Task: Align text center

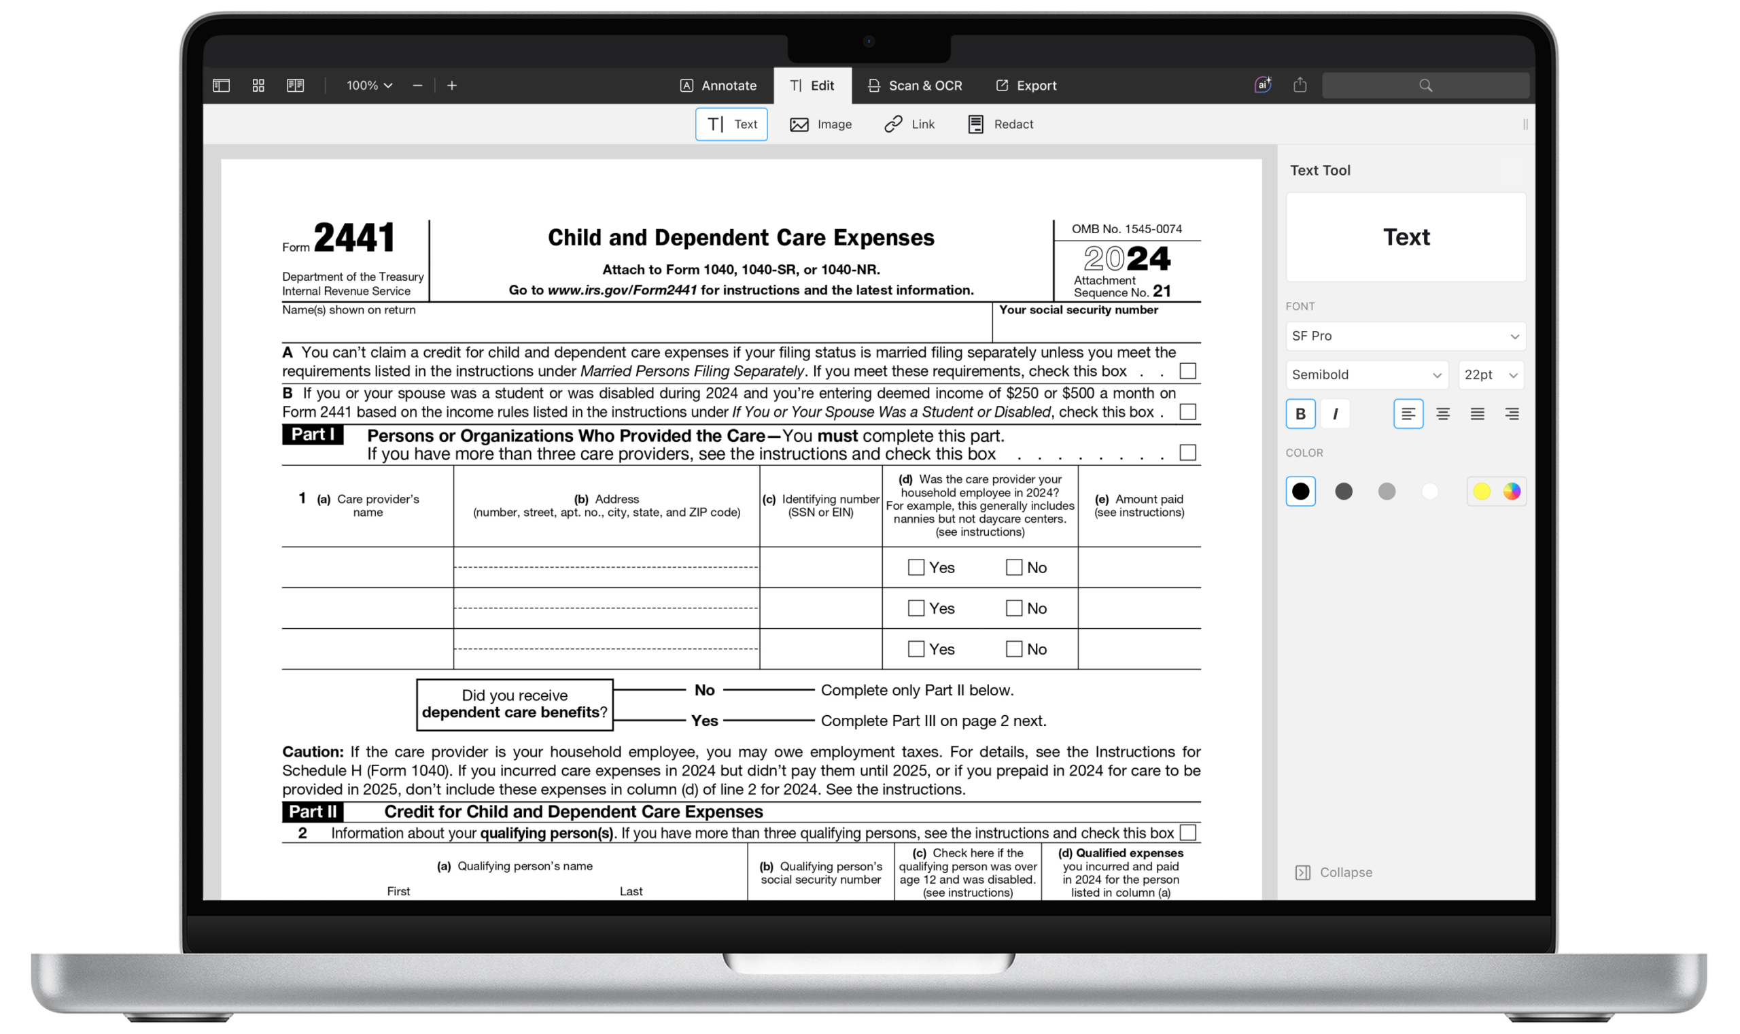Action: [1442, 414]
